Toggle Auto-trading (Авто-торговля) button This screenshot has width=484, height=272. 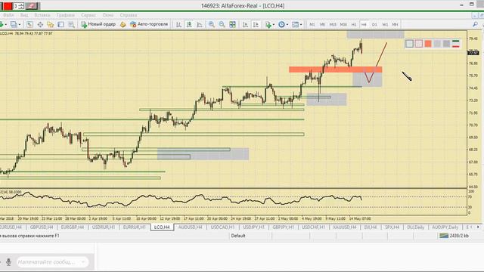[149, 24]
